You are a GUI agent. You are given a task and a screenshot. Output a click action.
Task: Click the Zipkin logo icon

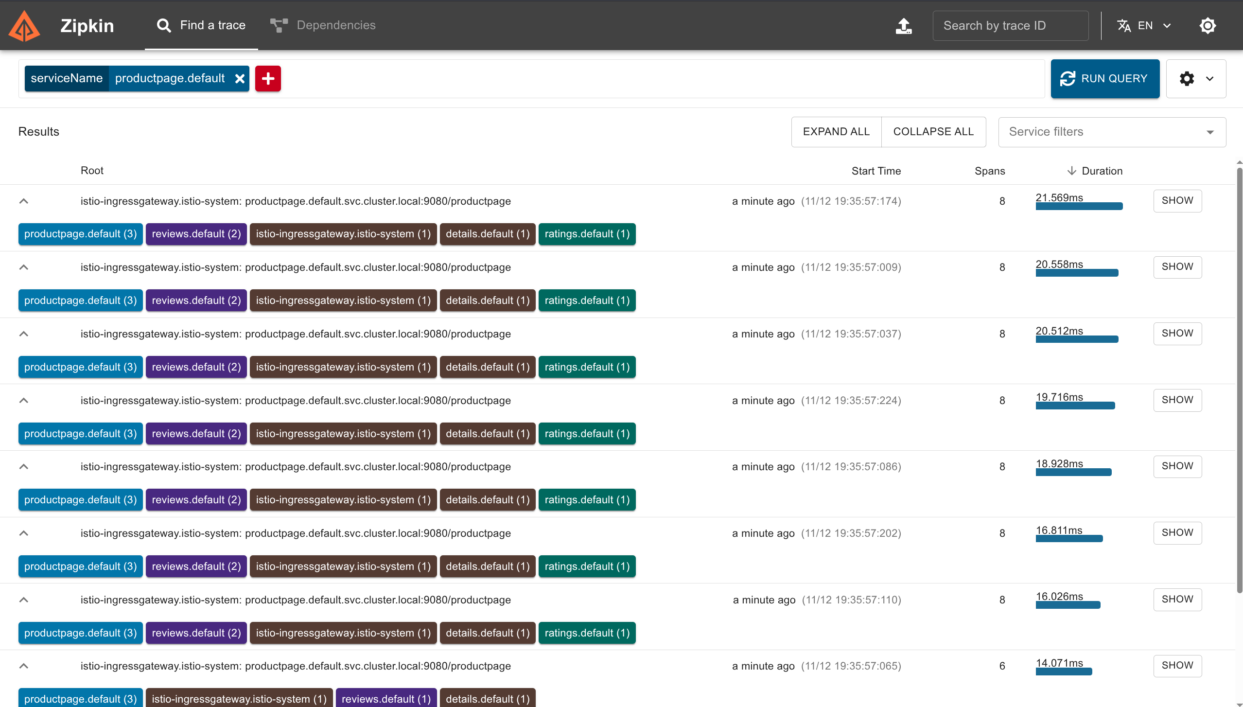coord(24,26)
